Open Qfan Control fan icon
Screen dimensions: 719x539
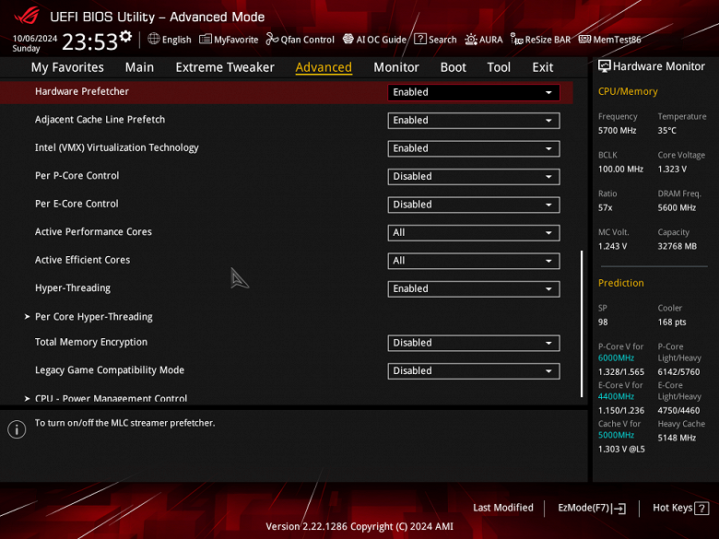point(272,39)
